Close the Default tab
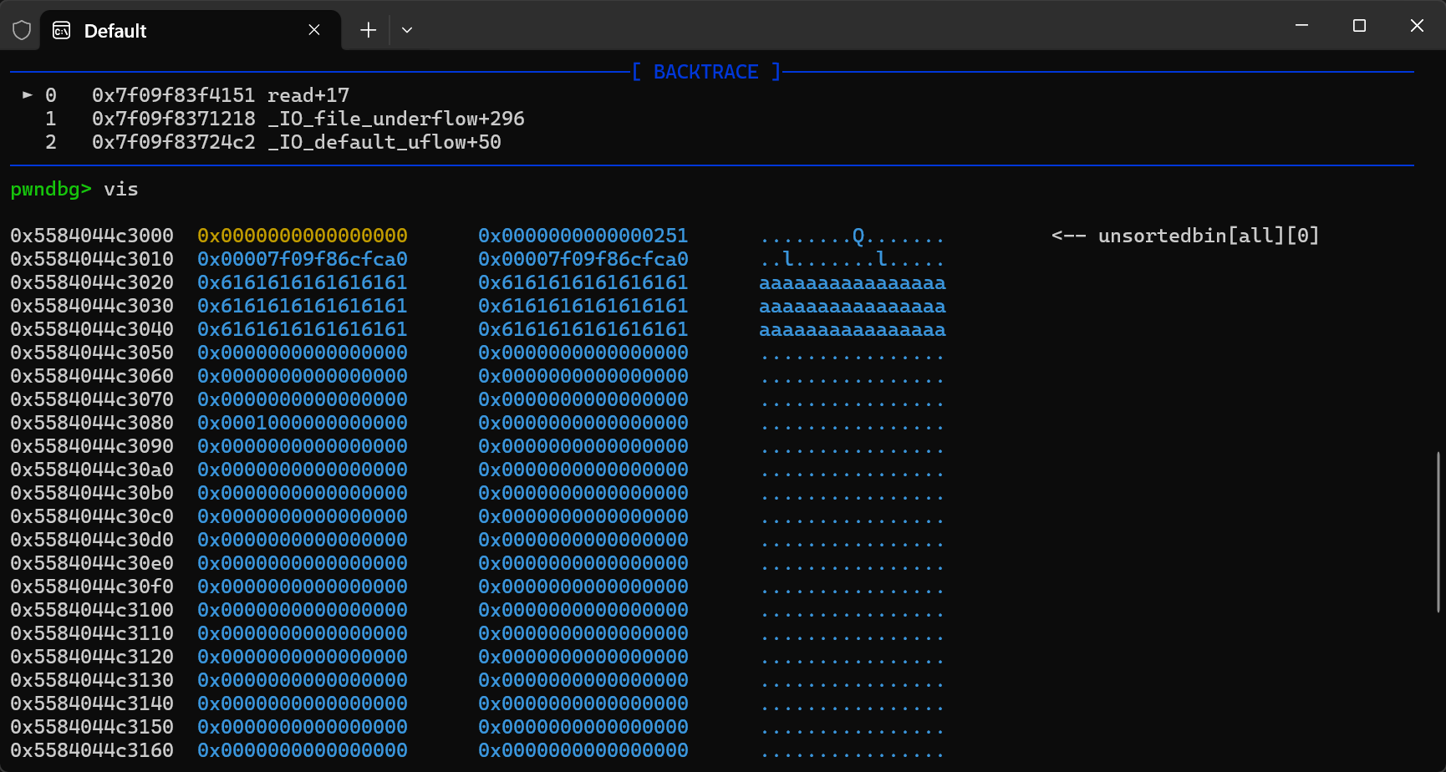Image resolution: width=1446 pixels, height=772 pixels. coord(314,30)
